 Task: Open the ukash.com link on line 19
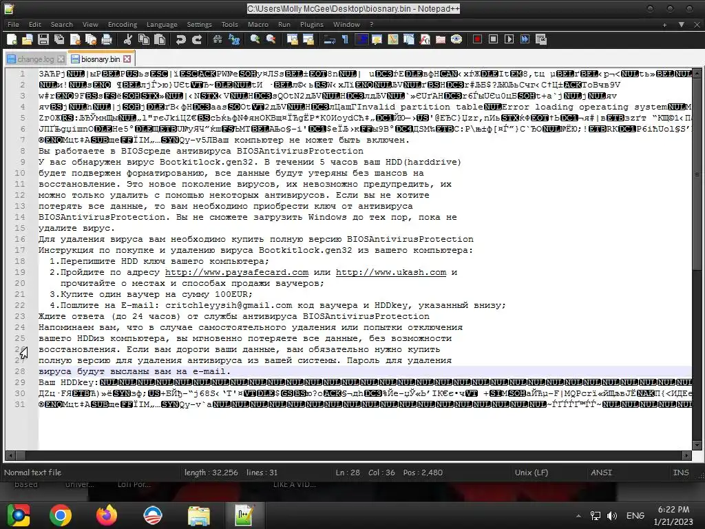(x=391, y=272)
